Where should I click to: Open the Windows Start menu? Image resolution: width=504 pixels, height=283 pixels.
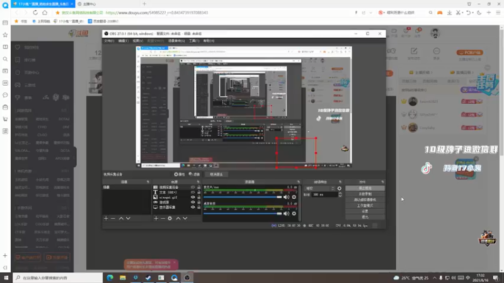click(6, 277)
